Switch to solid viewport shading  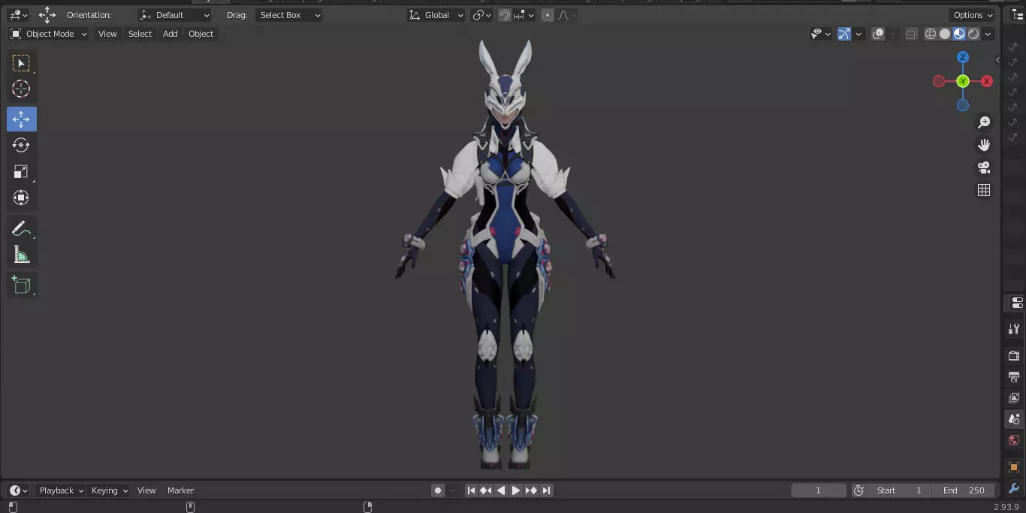pos(945,34)
